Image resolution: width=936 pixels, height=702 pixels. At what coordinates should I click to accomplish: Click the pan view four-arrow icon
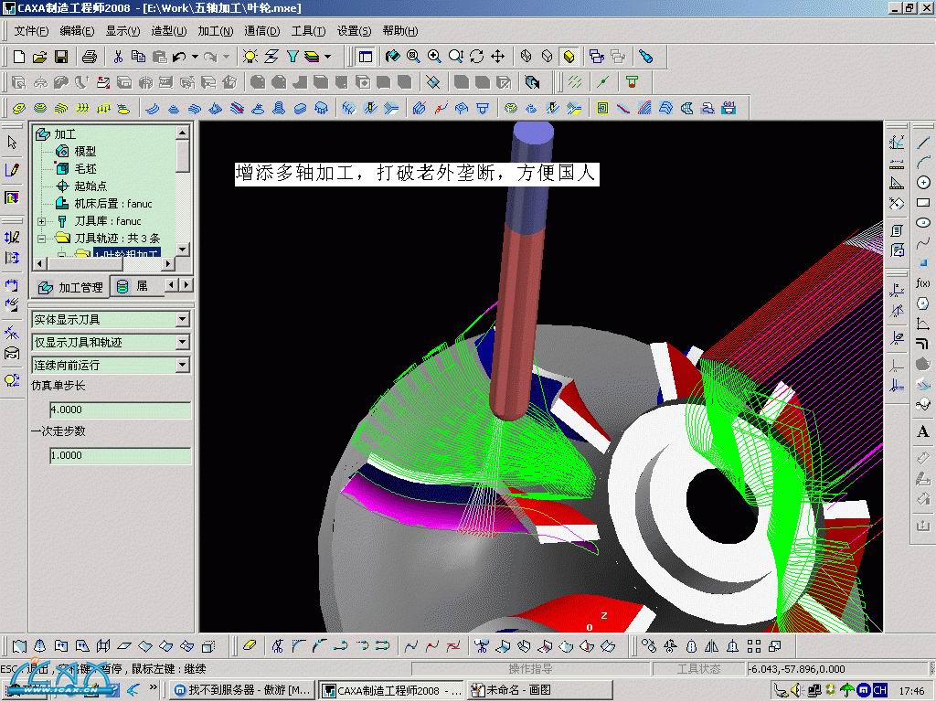tap(497, 57)
